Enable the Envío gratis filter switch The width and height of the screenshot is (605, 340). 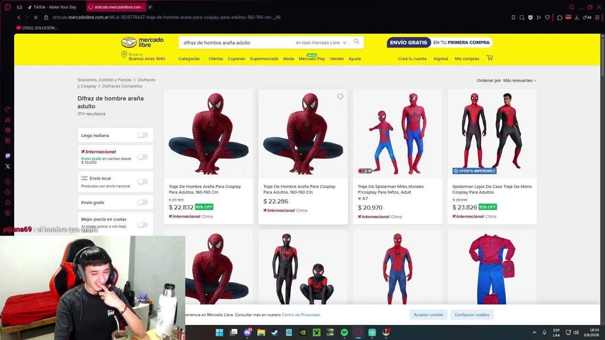click(143, 202)
